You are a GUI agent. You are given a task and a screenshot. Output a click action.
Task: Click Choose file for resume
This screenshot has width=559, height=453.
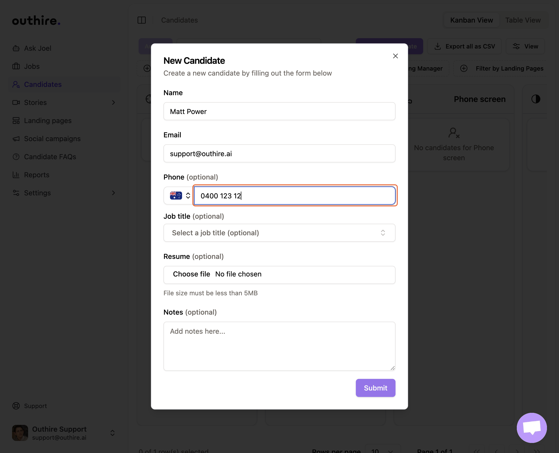pyautogui.click(x=191, y=274)
